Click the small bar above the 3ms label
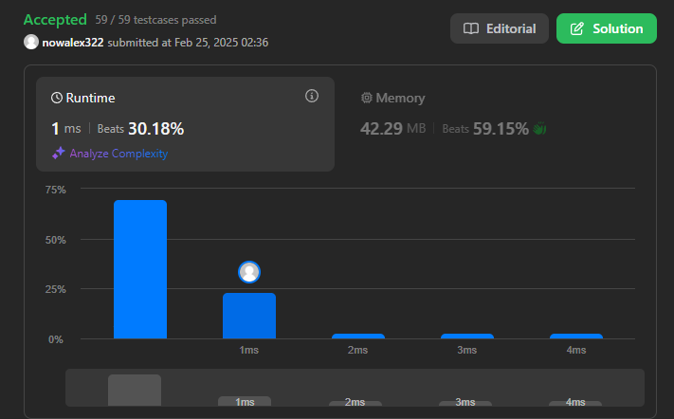The image size is (674, 419). tap(467, 336)
